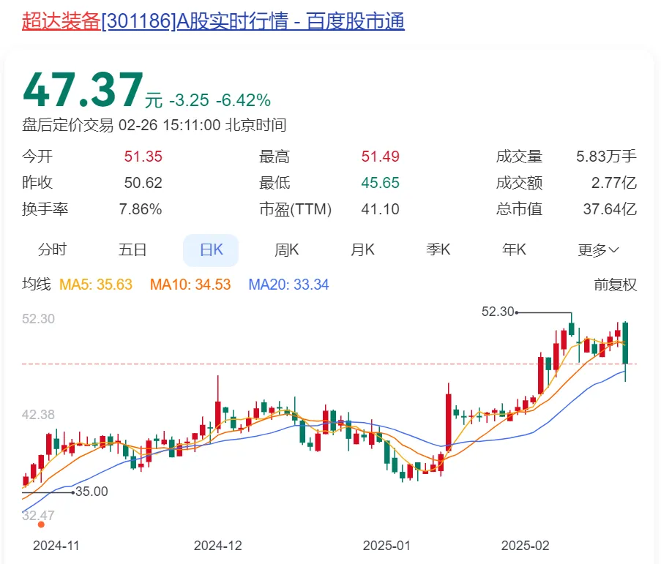Click the 2025-01 date axis label

tap(386, 546)
